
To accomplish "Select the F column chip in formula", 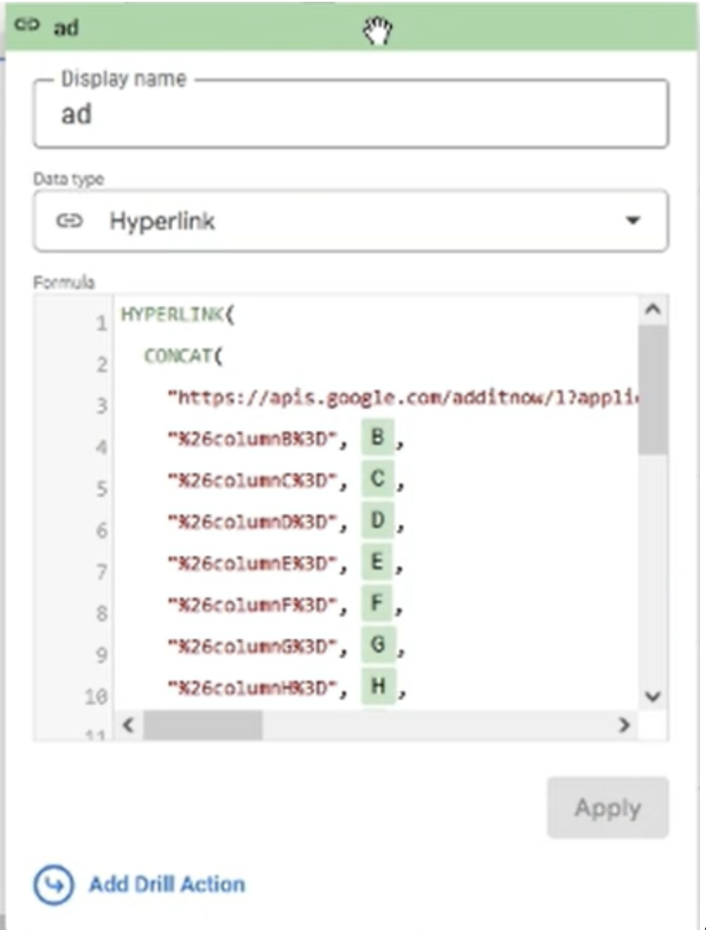I will coord(378,604).
